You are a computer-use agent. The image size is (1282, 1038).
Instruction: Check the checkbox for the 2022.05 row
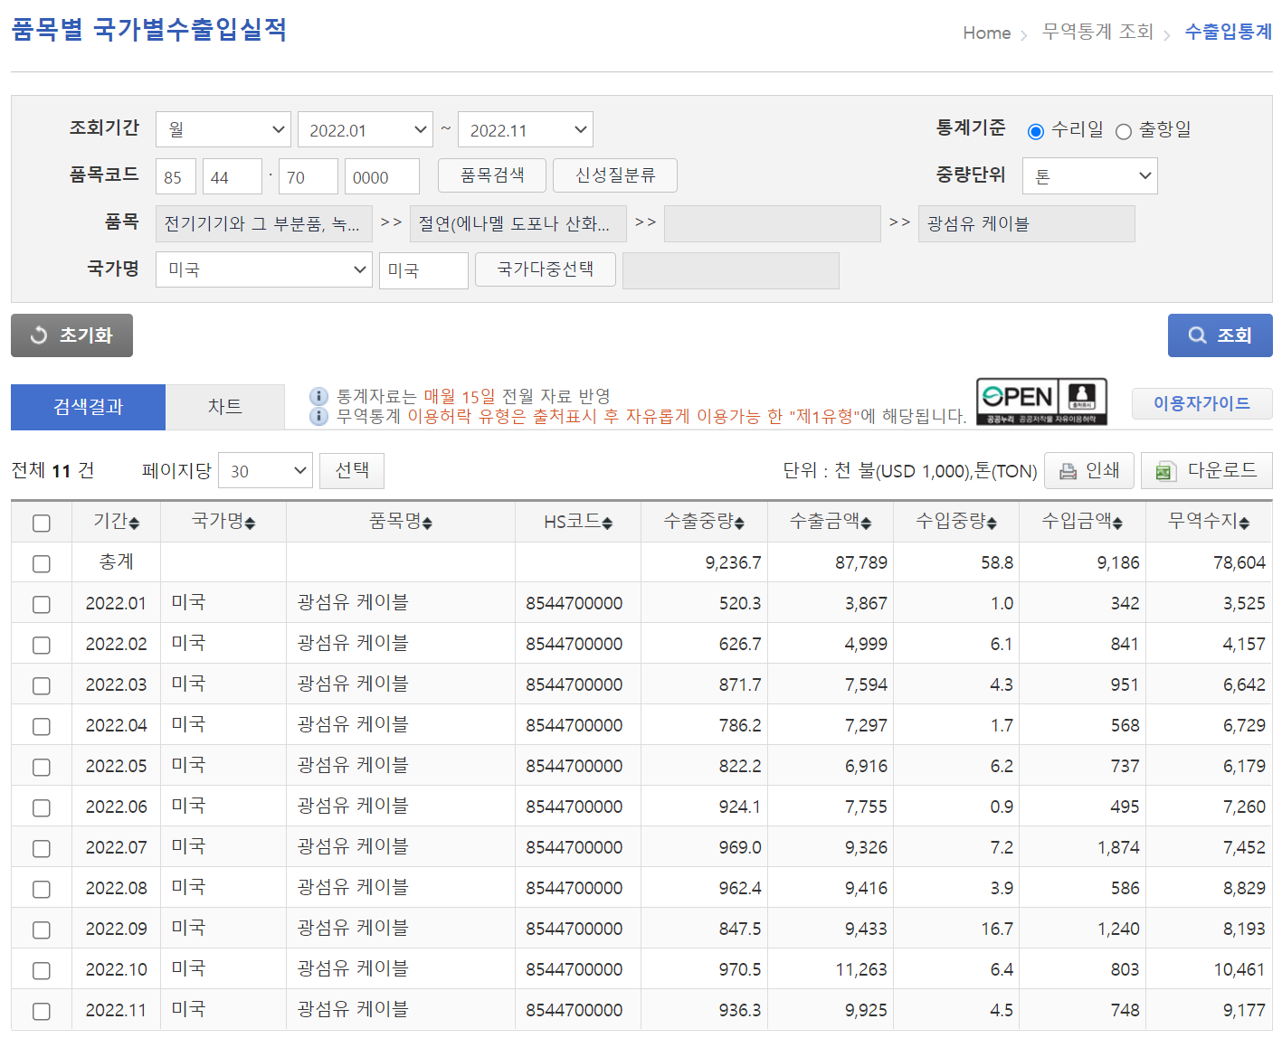(41, 767)
